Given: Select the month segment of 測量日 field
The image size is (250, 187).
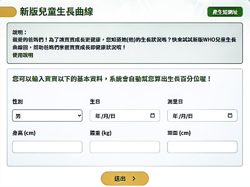Looking at the screenshot, I should coord(183,116).
